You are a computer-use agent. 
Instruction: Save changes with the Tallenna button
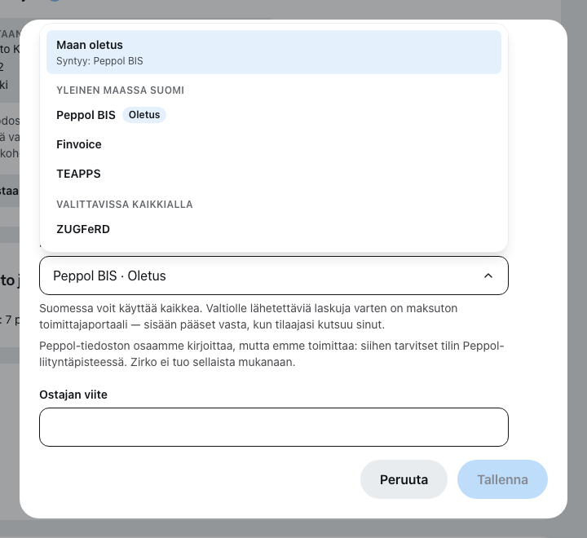[502, 479]
